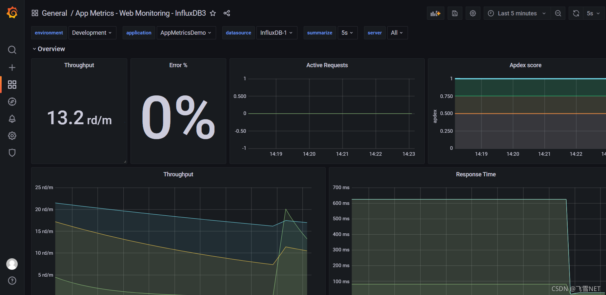Open dashboard settings gear in the top toolbar
Screen dimensions: 606x295
pos(473,13)
